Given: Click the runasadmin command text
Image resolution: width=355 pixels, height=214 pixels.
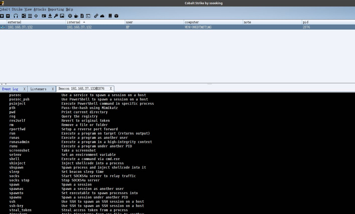Looking at the screenshot, I should click(x=19, y=142).
